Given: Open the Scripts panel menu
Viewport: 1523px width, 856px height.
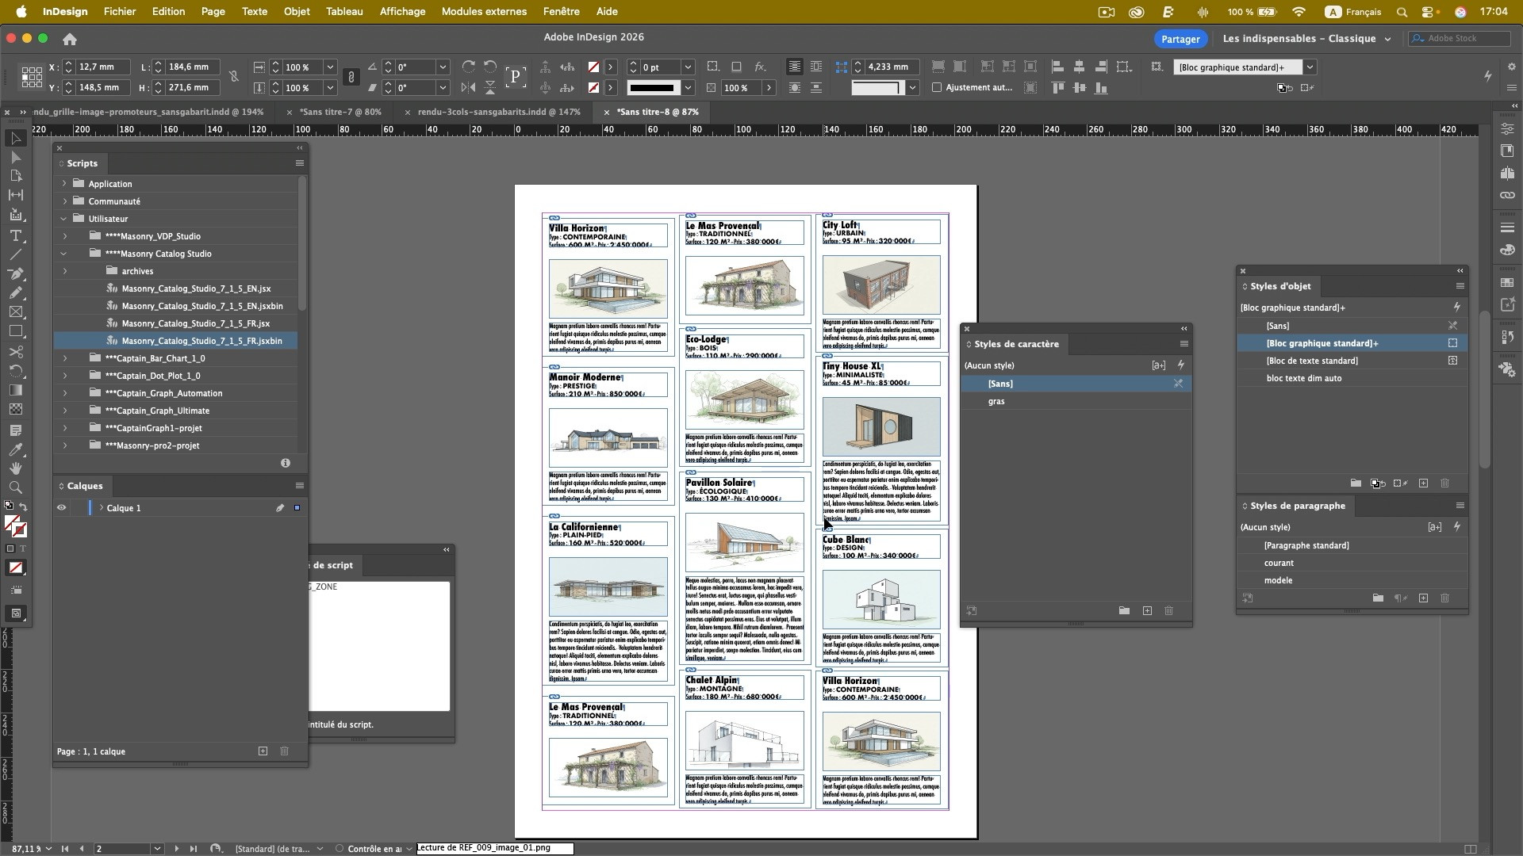Looking at the screenshot, I should coord(299,163).
